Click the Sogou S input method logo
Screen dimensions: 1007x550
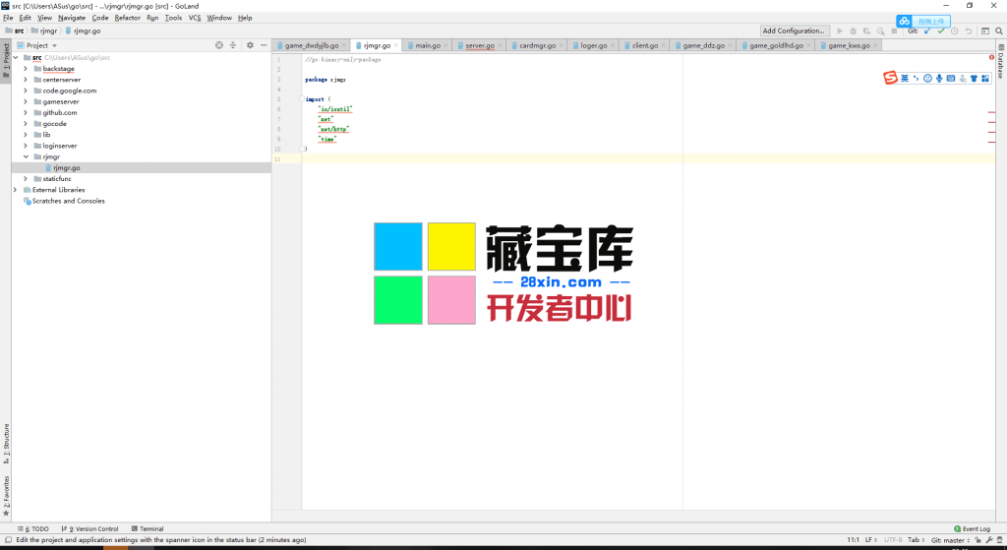coord(890,78)
